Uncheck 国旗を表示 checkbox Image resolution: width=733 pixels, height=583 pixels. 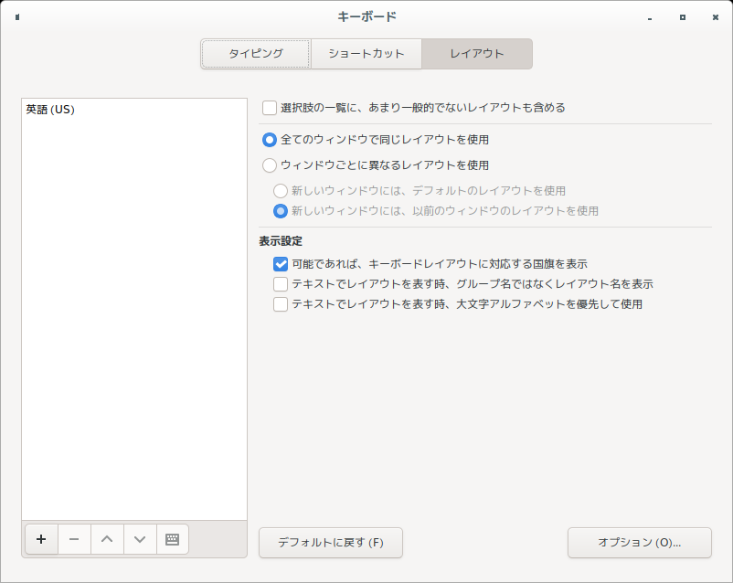click(x=281, y=264)
